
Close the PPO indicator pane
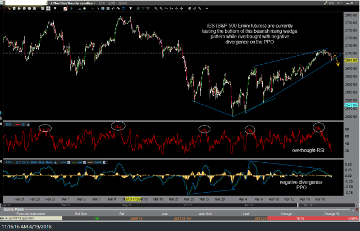click(x=1, y=162)
